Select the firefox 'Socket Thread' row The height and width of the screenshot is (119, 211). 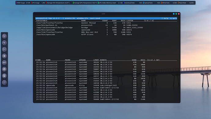(106, 23)
